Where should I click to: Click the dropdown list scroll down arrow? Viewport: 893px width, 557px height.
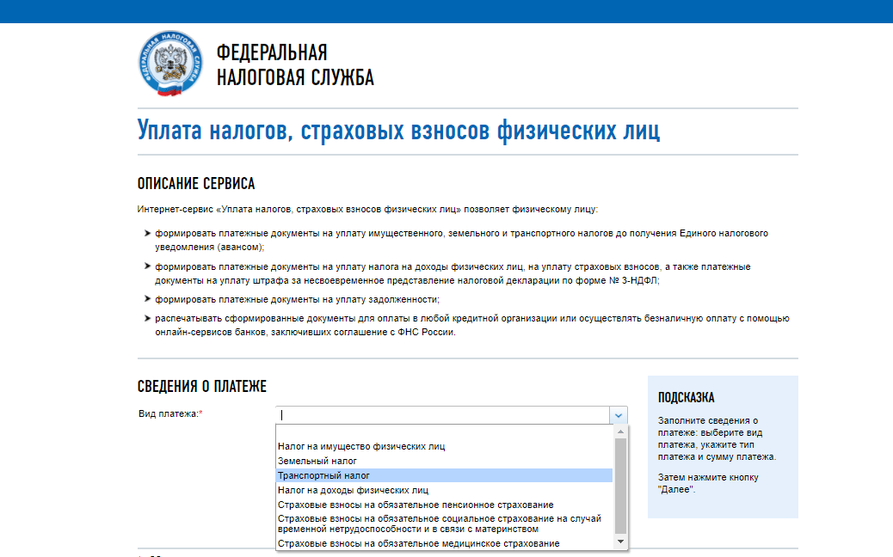click(x=621, y=542)
